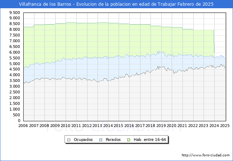
Task: Click the 7.000 y-axis value
Action: (15, 41)
